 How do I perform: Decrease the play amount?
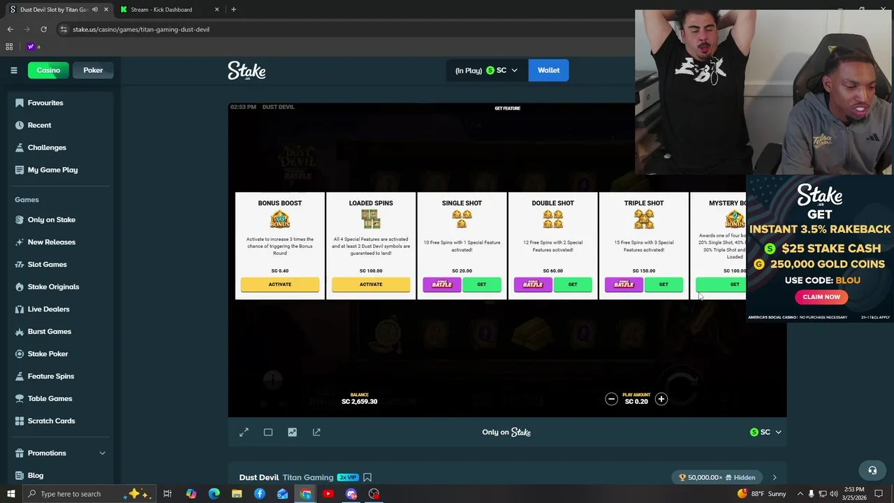pos(611,399)
